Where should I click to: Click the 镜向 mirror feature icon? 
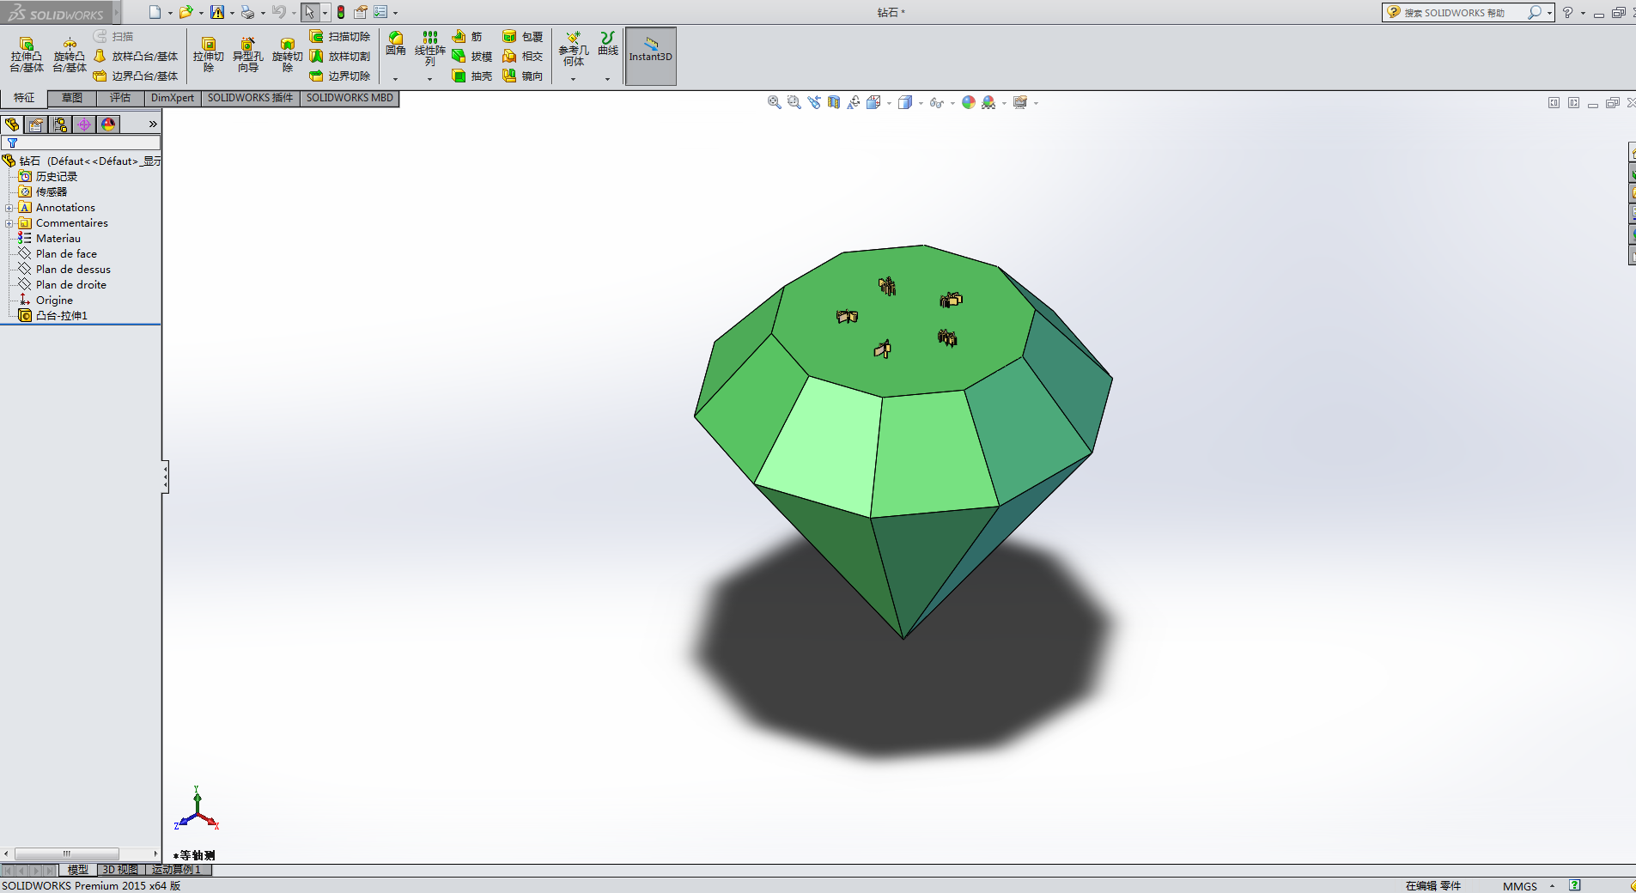click(x=522, y=76)
